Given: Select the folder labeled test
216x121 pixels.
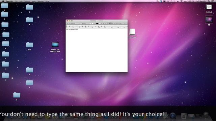Looking at the screenshot, I should point(29,45).
